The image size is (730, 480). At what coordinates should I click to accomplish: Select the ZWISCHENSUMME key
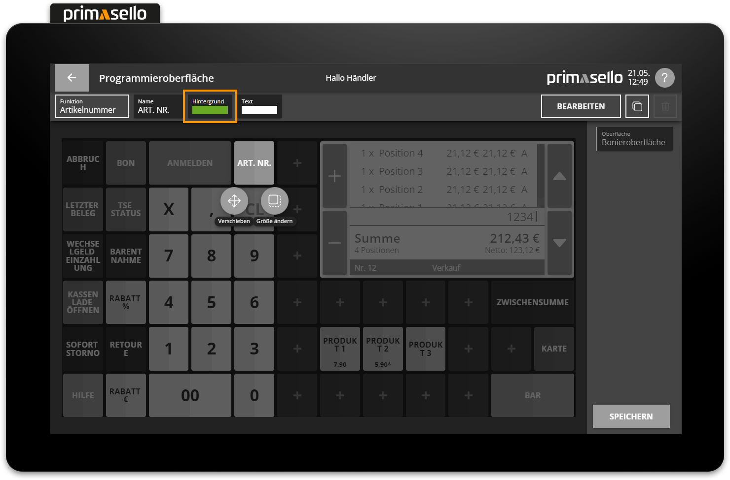point(532,302)
